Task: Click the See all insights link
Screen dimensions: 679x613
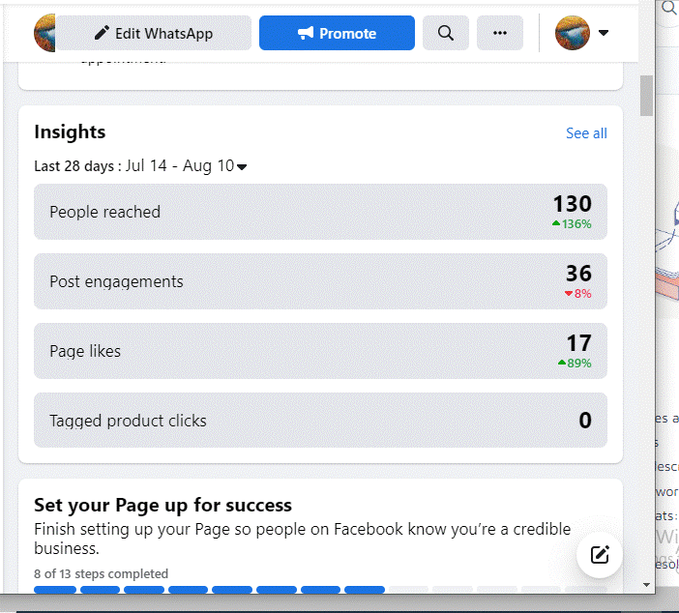Action: (x=586, y=133)
